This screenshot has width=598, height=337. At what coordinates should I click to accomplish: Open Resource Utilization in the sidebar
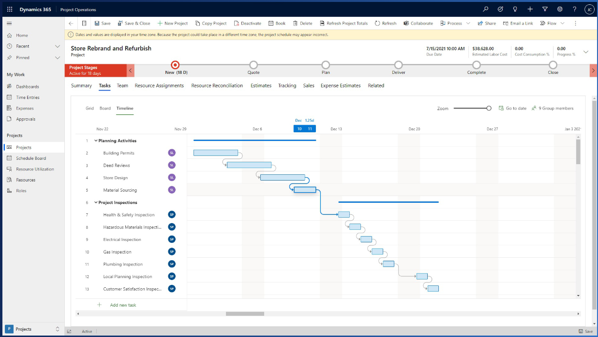point(35,169)
